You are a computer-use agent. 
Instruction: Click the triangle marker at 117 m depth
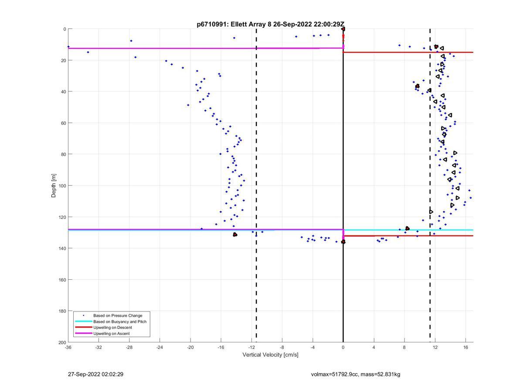click(x=431, y=212)
